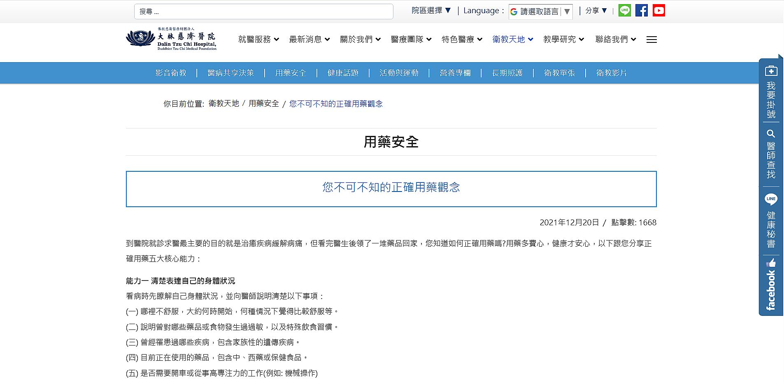
Task: Expand the 聯絡我們 menu
Action: pyautogui.click(x=615, y=40)
